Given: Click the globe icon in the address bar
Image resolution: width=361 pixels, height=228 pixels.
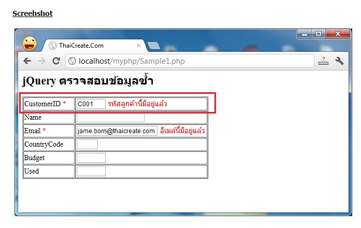Looking at the screenshot, I should pos(72,61).
